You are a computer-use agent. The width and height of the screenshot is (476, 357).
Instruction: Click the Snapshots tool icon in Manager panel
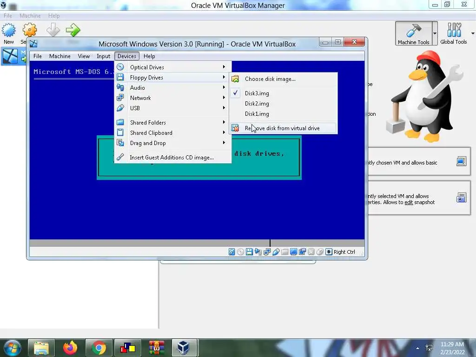pyautogui.click(x=462, y=198)
